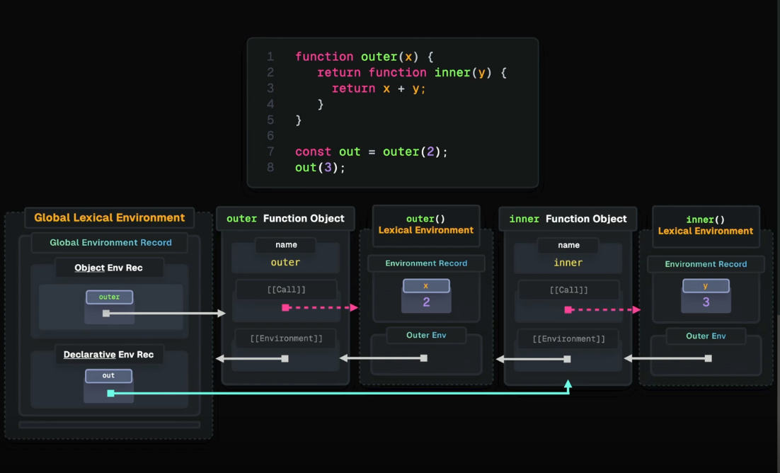Select the "outer" chip in Object Env Rec

(x=110, y=297)
